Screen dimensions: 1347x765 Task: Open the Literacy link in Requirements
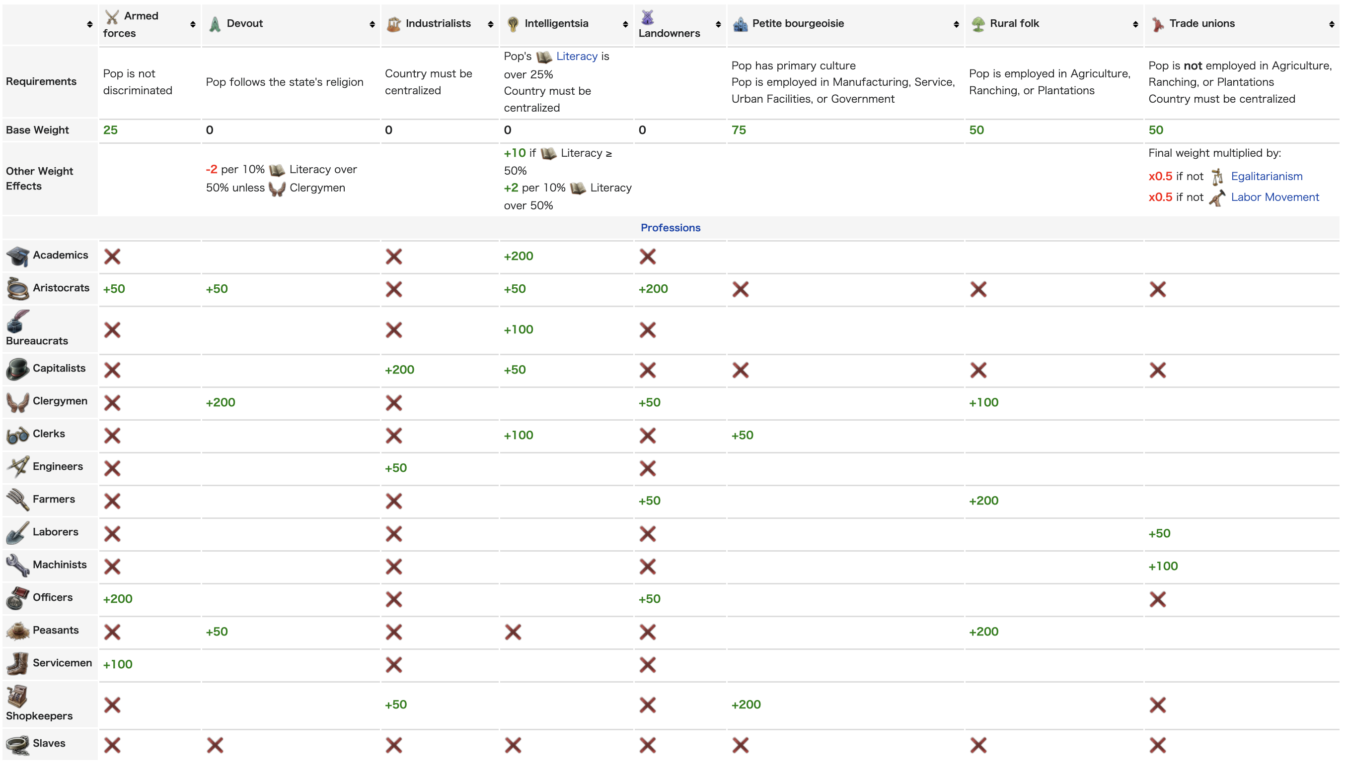click(577, 56)
